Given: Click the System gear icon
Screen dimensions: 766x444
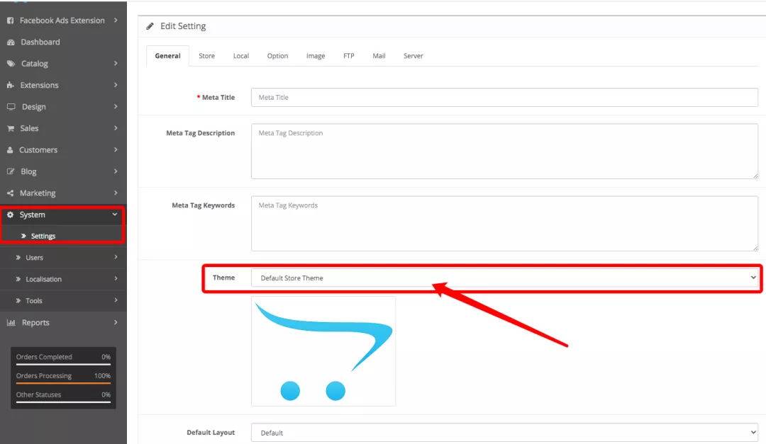Looking at the screenshot, I should click(10, 215).
